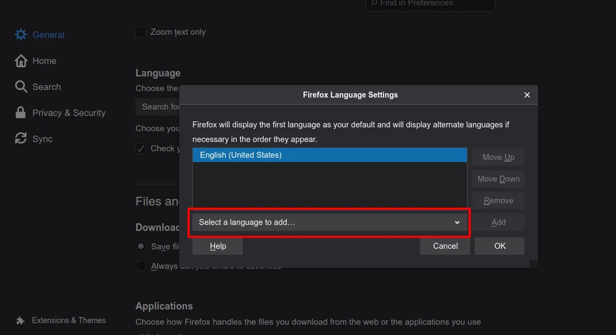Click the Remove language button
The height and width of the screenshot is (335, 616).
498,201
